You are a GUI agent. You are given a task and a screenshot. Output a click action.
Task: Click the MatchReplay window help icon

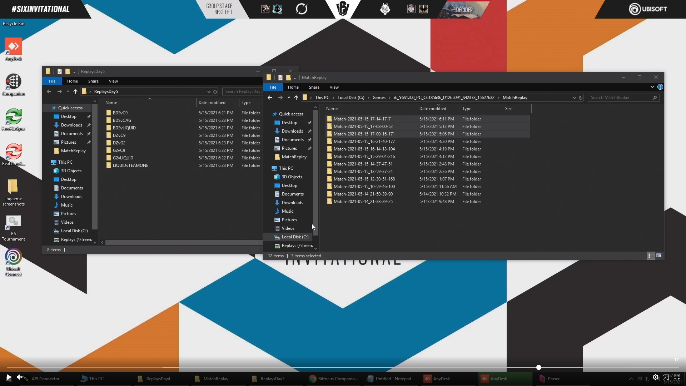pyautogui.click(x=660, y=87)
